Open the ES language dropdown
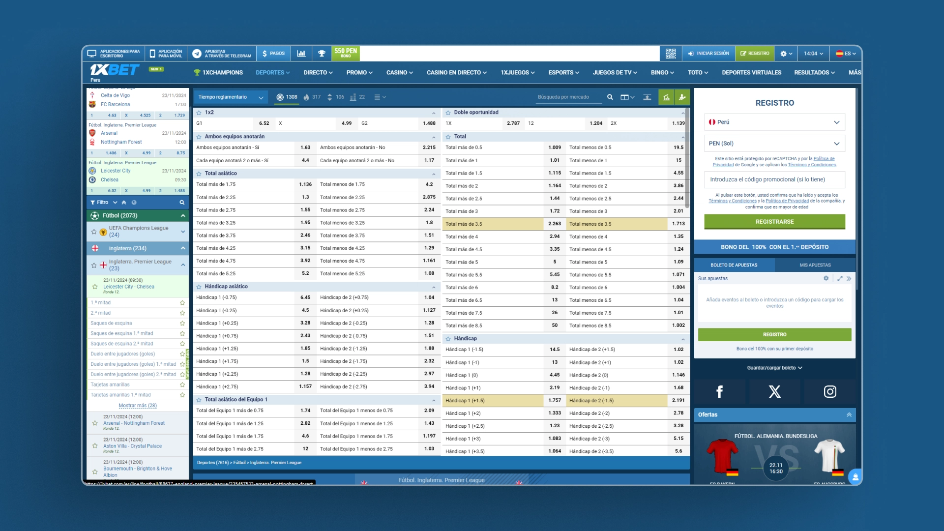944x531 pixels. coord(846,54)
